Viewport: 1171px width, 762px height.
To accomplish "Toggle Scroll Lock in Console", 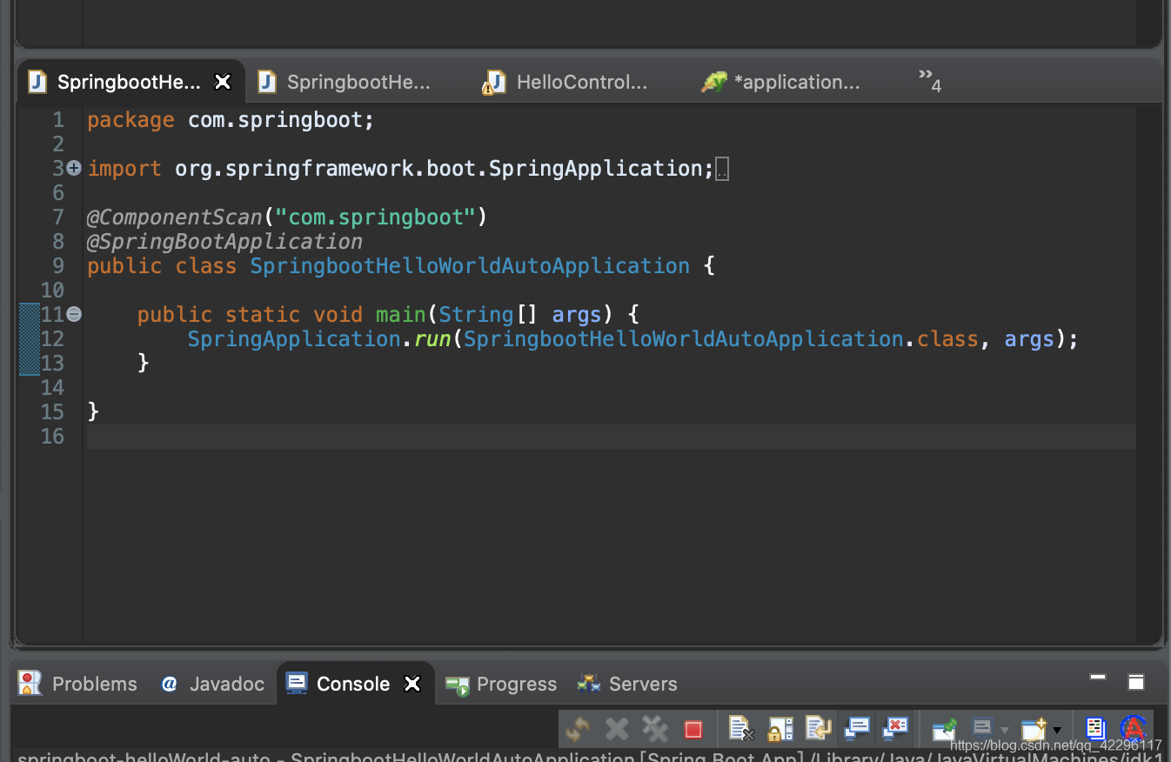I will [x=780, y=729].
